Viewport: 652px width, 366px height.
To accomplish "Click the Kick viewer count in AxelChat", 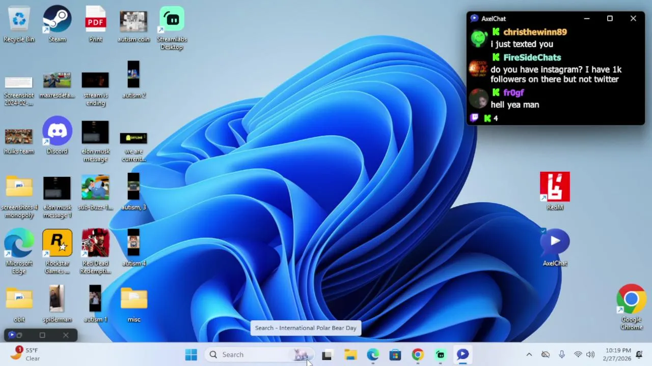I will [491, 118].
